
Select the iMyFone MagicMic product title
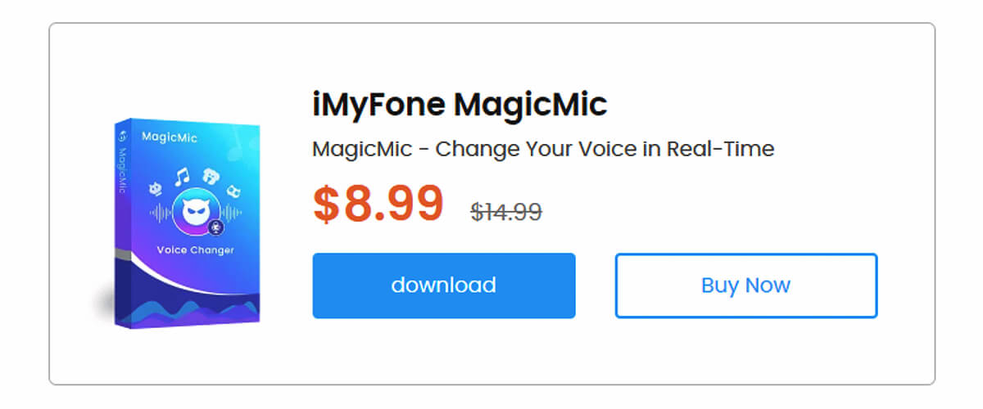click(x=460, y=105)
